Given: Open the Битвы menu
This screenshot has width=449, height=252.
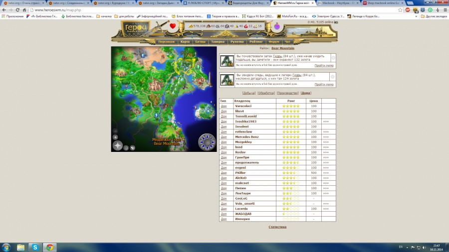Looking at the screenshot, I should pyautogui.click(x=200, y=42).
